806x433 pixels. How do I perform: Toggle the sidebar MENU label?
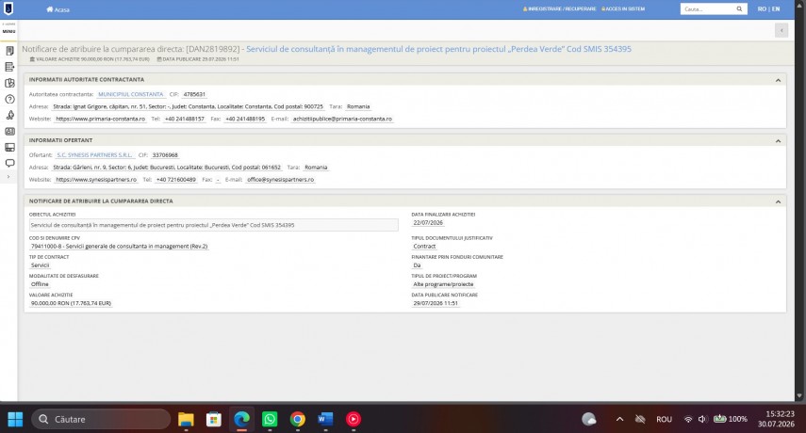[8, 31]
